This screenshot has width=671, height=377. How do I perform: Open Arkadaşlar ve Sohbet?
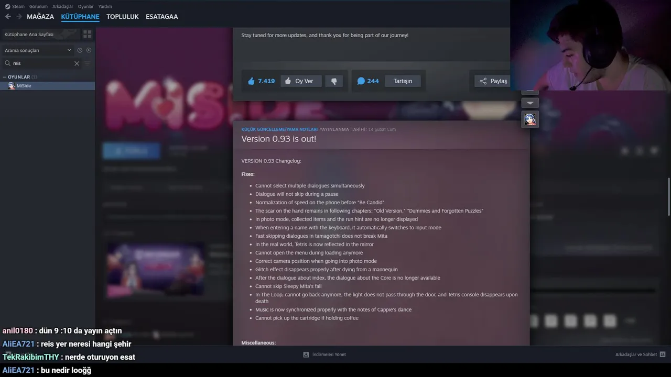coord(636,354)
